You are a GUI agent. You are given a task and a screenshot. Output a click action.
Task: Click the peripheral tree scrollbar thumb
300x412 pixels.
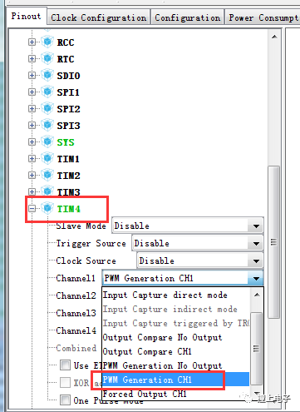point(274,242)
